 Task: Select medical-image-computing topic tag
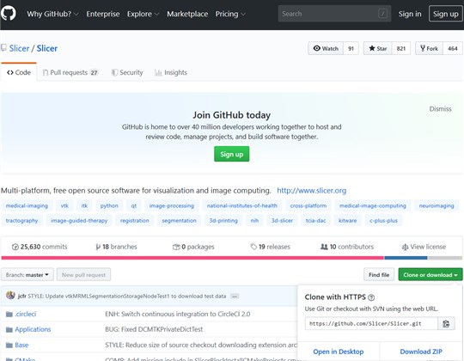[373, 205]
